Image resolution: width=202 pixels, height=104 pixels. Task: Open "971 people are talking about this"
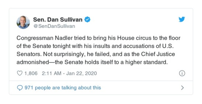click(x=62, y=88)
